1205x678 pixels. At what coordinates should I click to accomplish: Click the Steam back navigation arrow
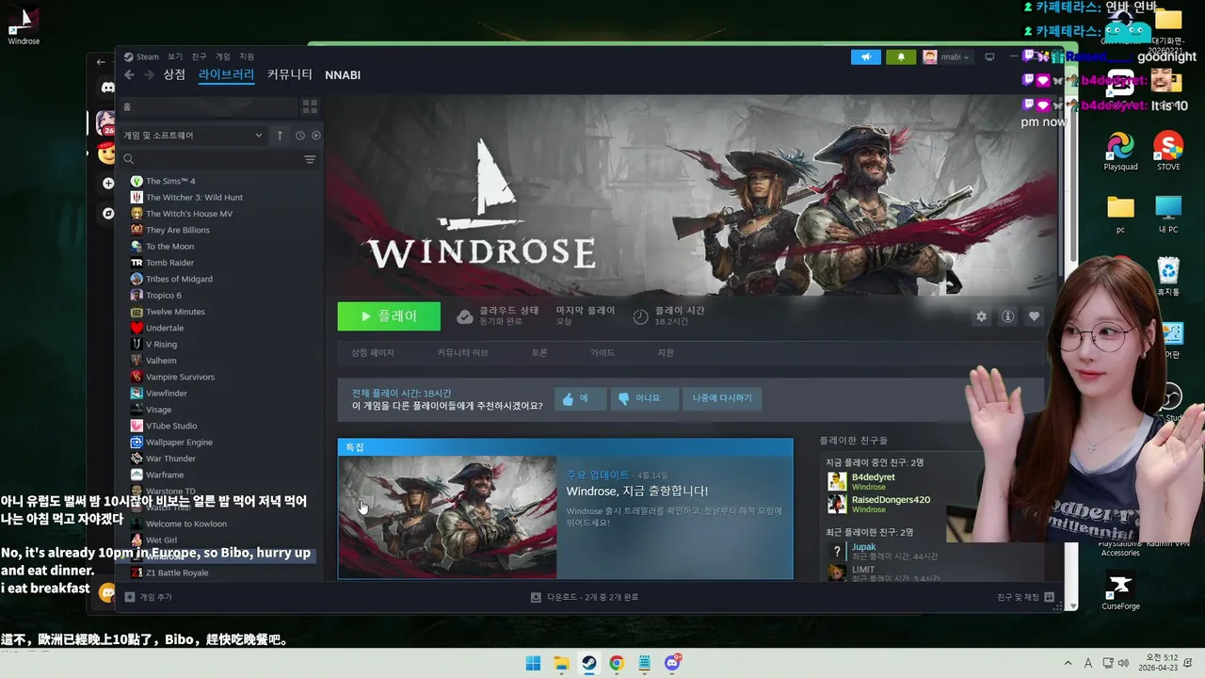pyautogui.click(x=130, y=75)
